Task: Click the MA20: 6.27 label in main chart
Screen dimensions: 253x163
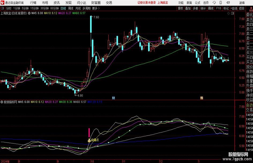Action: [65, 13]
